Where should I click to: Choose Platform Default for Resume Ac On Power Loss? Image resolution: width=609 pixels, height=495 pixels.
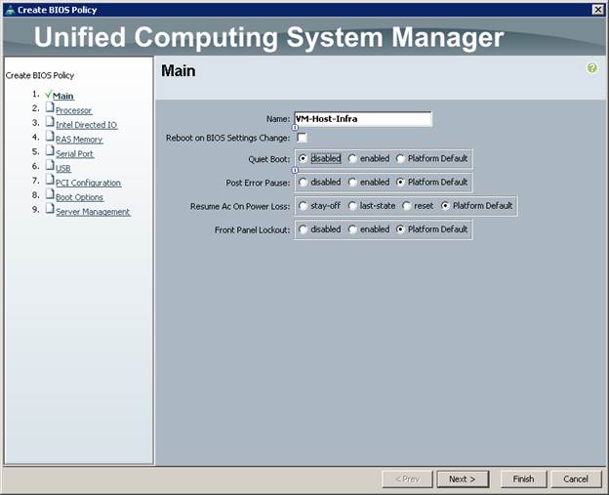point(445,206)
